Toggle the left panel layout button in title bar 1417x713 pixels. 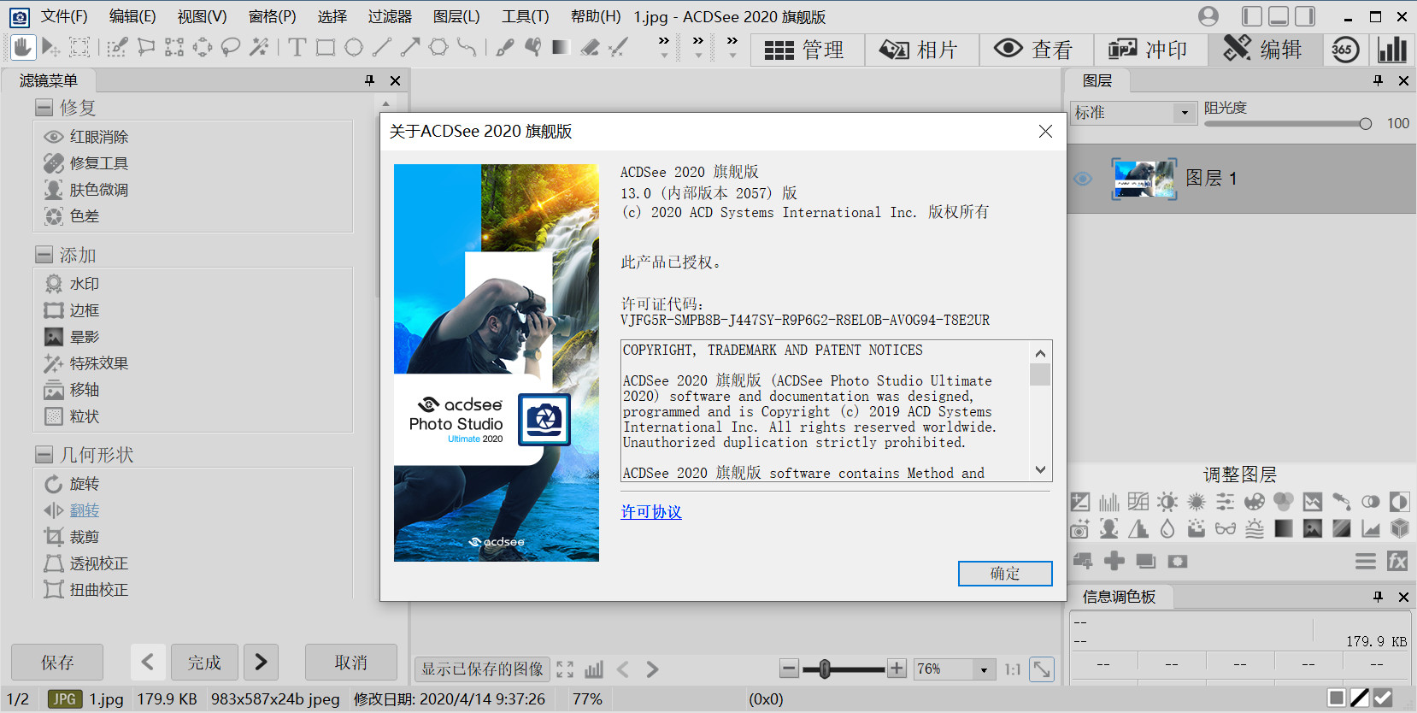1252,16
